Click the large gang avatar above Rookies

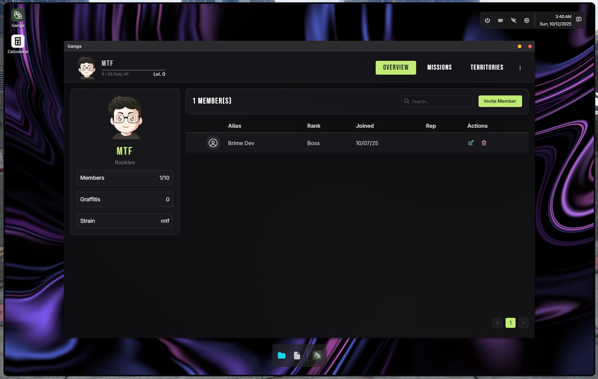pyautogui.click(x=125, y=117)
